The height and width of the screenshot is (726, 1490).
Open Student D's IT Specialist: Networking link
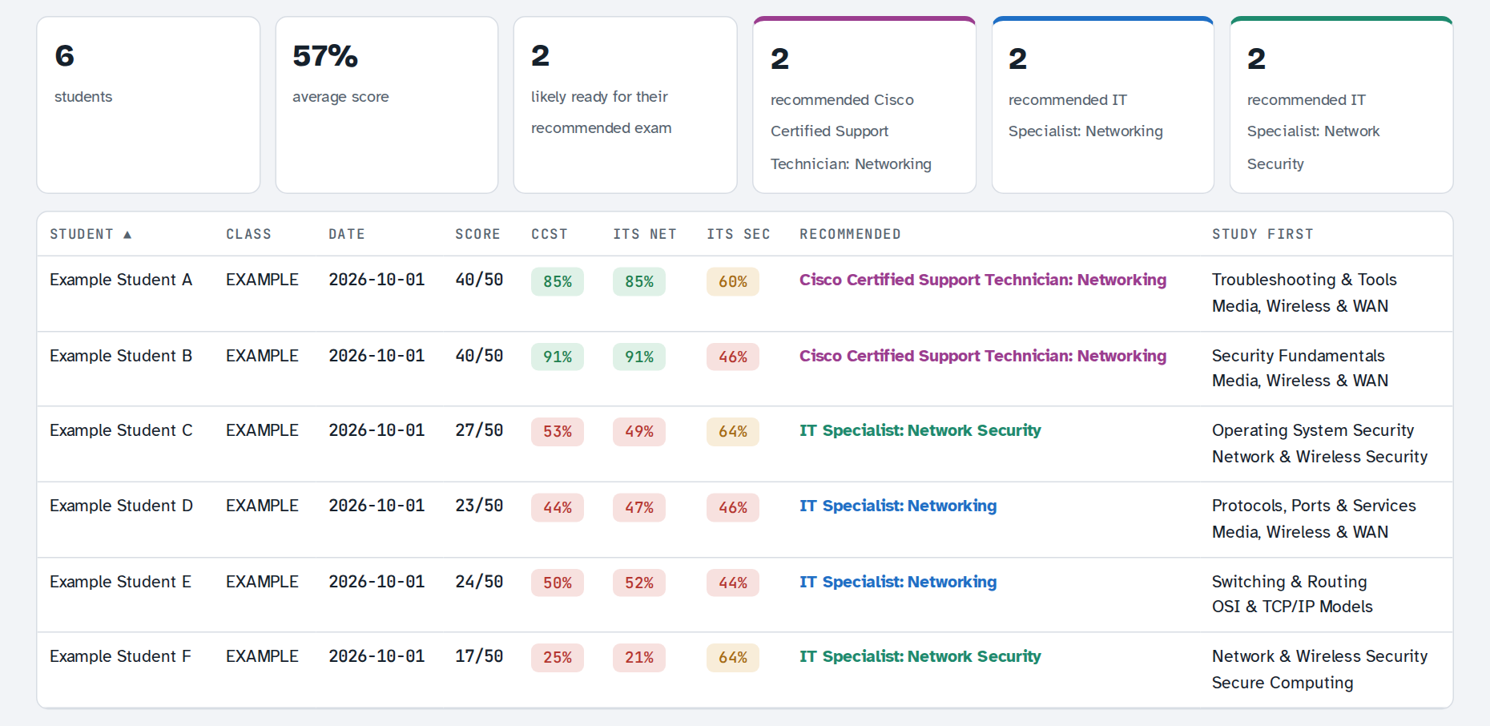click(x=898, y=506)
